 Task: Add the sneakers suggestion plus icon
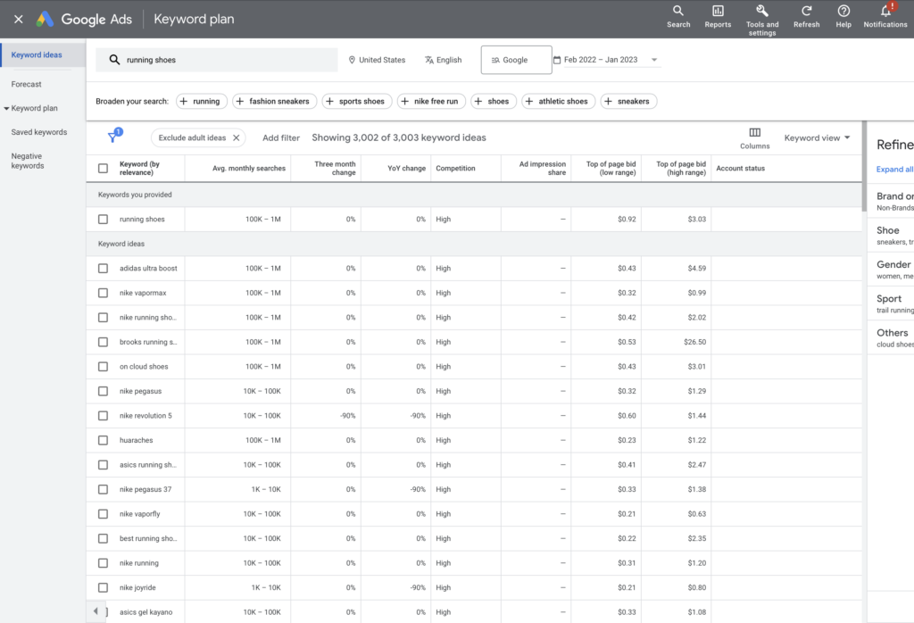pos(608,102)
